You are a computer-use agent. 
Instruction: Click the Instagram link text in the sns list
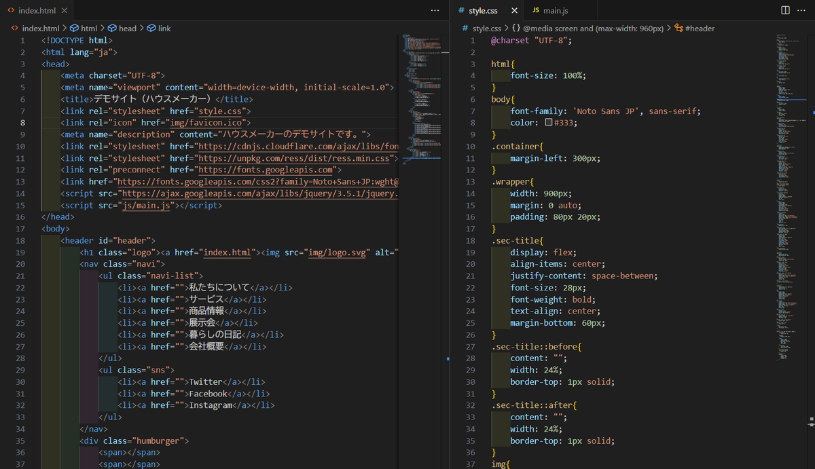point(211,405)
